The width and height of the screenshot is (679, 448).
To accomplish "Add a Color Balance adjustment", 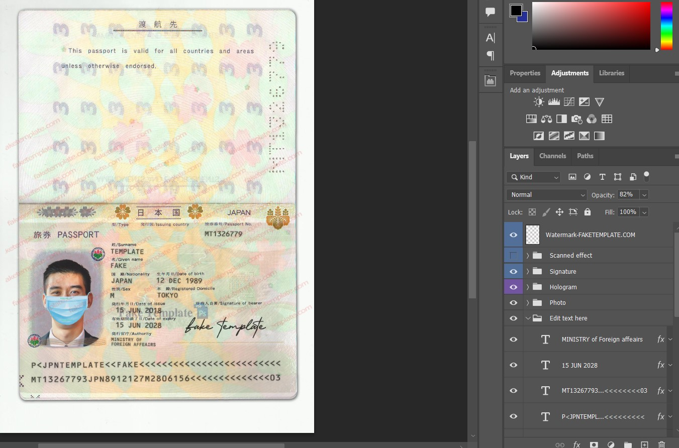I will 546,119.
